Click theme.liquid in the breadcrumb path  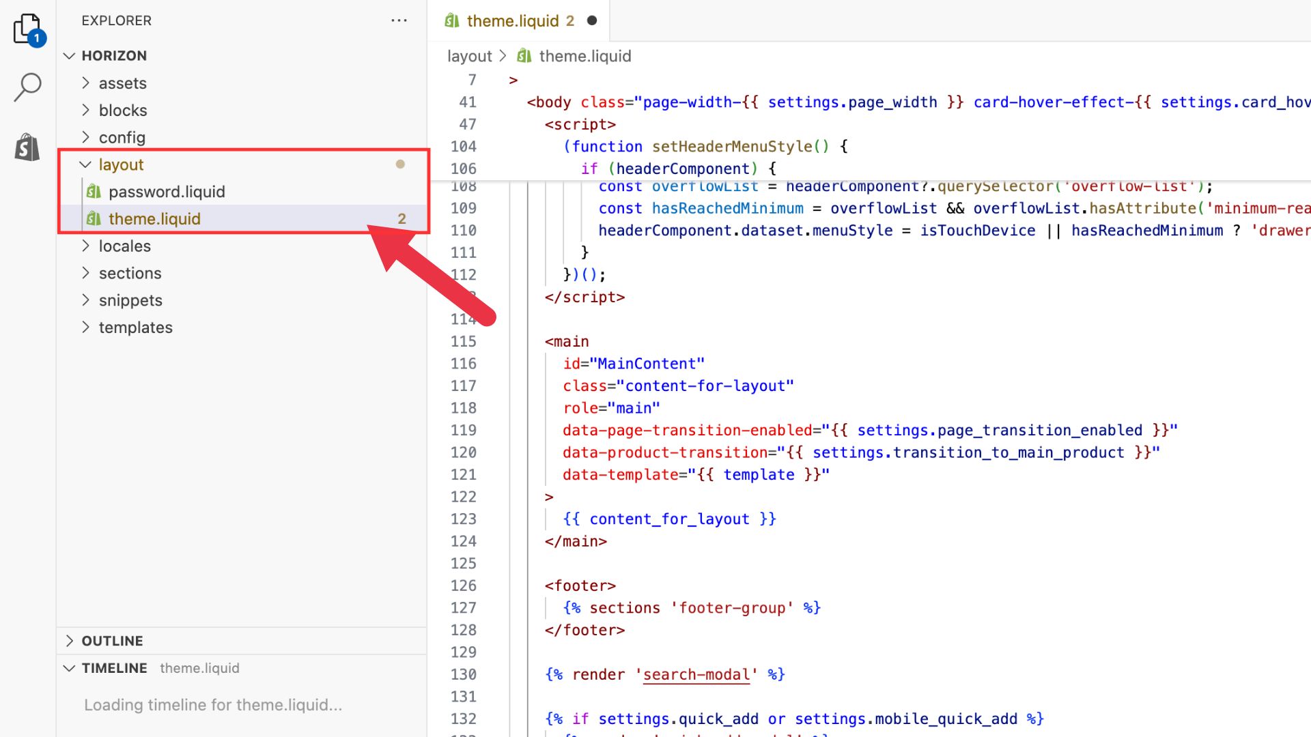(585, 56)
